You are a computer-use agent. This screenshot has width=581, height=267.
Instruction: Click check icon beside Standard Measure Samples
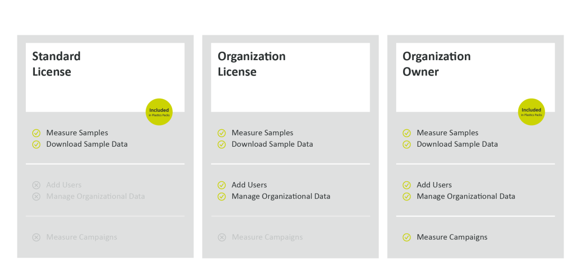coord(36,133)
